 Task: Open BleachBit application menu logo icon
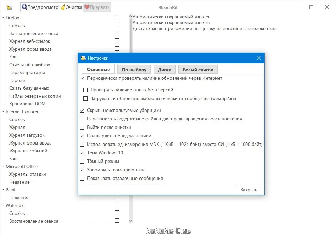coord(9,7)
